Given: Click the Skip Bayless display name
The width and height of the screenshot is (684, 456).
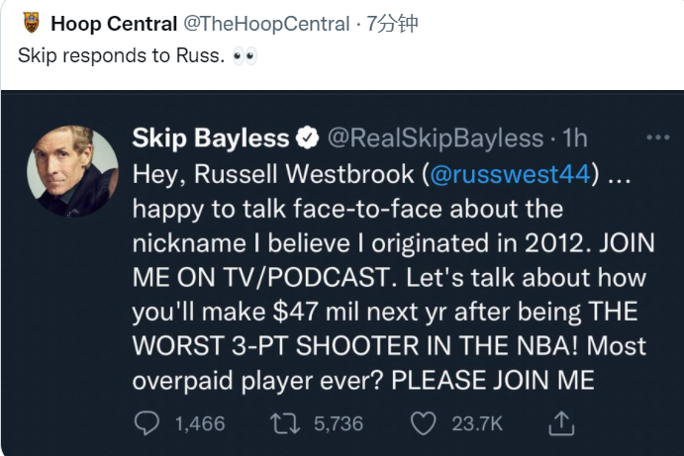Looking at the screenshot, I should (x=210, y=137).
